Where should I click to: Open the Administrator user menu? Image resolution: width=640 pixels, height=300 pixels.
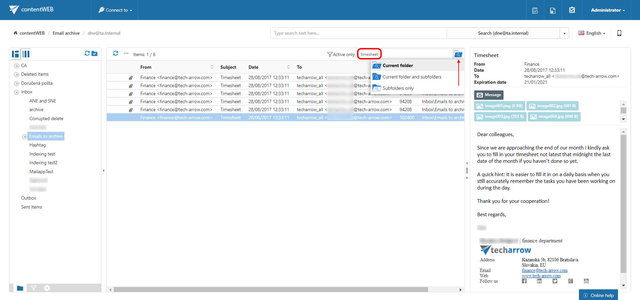tap(608, 10)
